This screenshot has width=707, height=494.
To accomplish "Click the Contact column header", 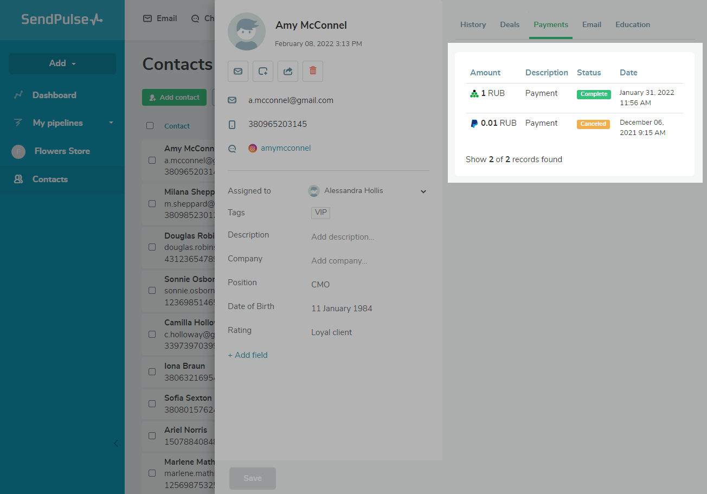I will (x=177, y=126).
